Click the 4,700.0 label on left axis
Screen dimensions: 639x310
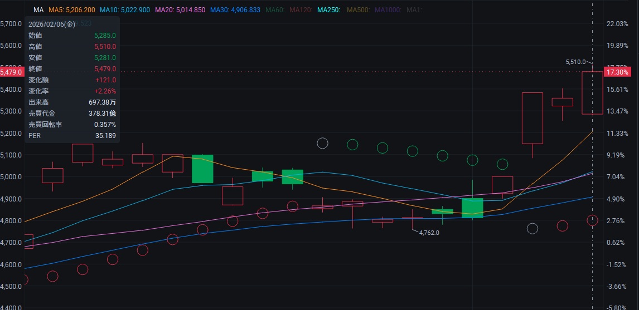tap(11, 243)
